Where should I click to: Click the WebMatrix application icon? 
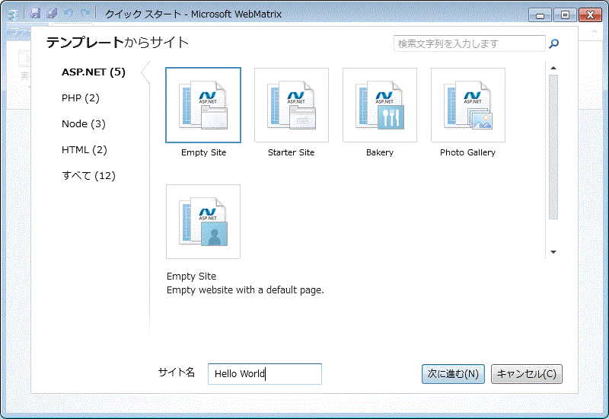pyautogui.click(x=14, y=14)
